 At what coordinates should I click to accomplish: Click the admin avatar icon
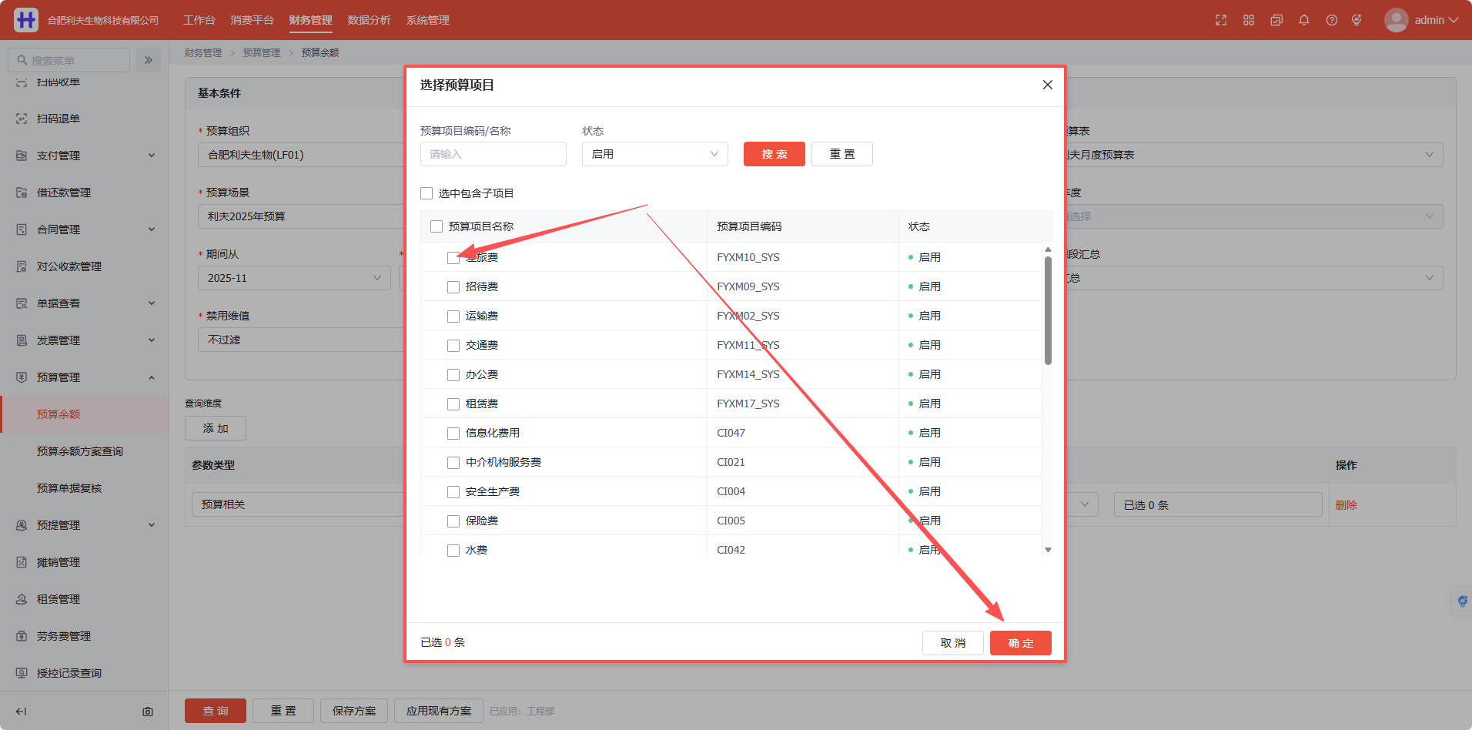point(1397,20)
